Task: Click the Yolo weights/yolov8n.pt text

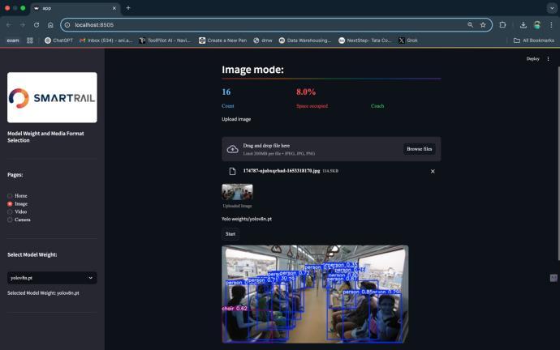Action: 247,219
